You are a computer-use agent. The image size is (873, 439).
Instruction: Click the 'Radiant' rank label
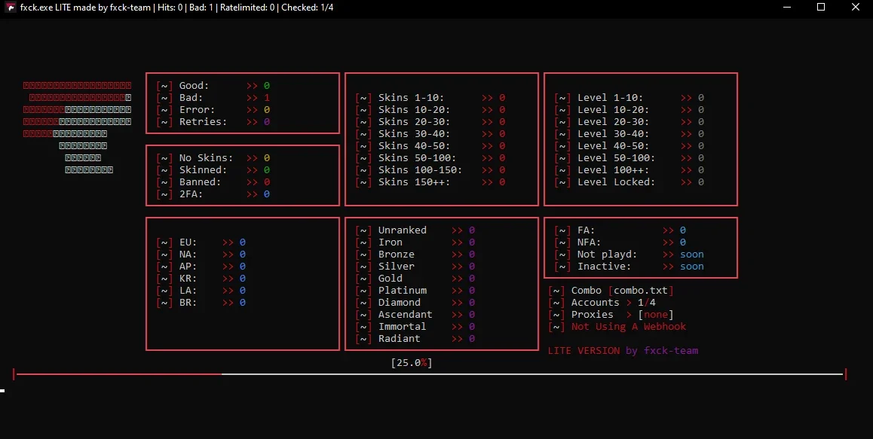(x=400, y=338)
